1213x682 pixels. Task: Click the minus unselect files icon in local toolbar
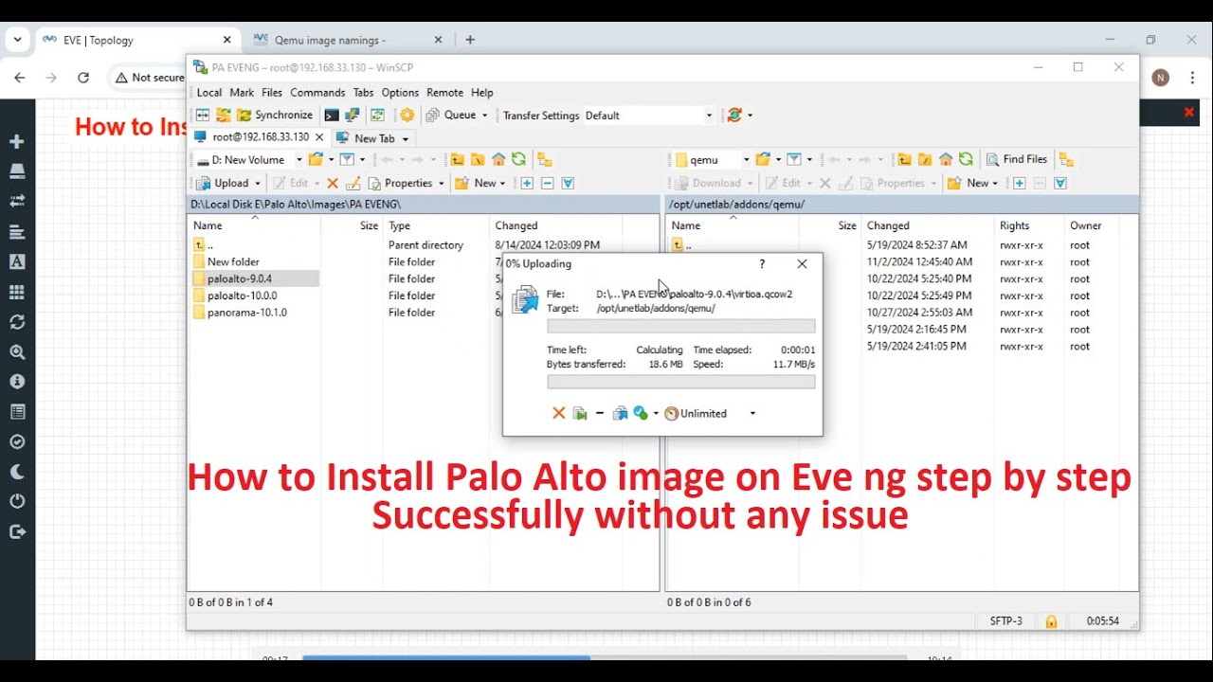[x=547, y=183]
